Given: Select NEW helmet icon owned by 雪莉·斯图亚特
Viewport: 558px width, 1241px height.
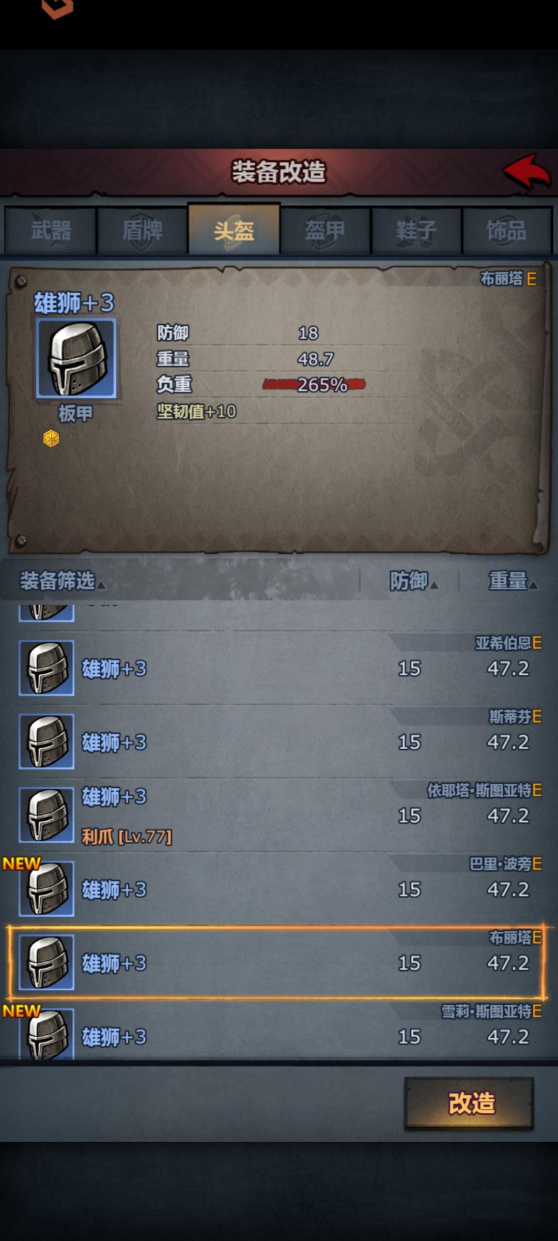Looking at the screenshot, I should click(47, 1034).
